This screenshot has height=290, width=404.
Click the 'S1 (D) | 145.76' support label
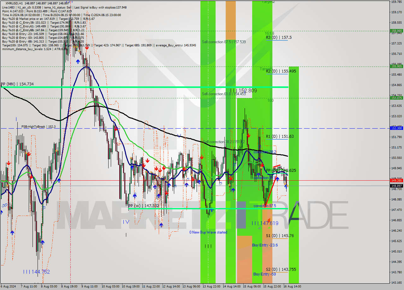[x=280, y=235]
